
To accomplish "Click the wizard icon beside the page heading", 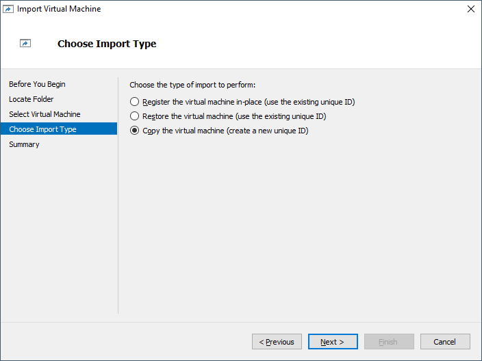I will tap(25, 44).
